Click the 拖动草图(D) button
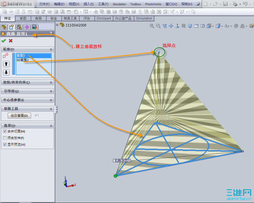This screenshot has height=203, width=254. [x=19, y=115]
